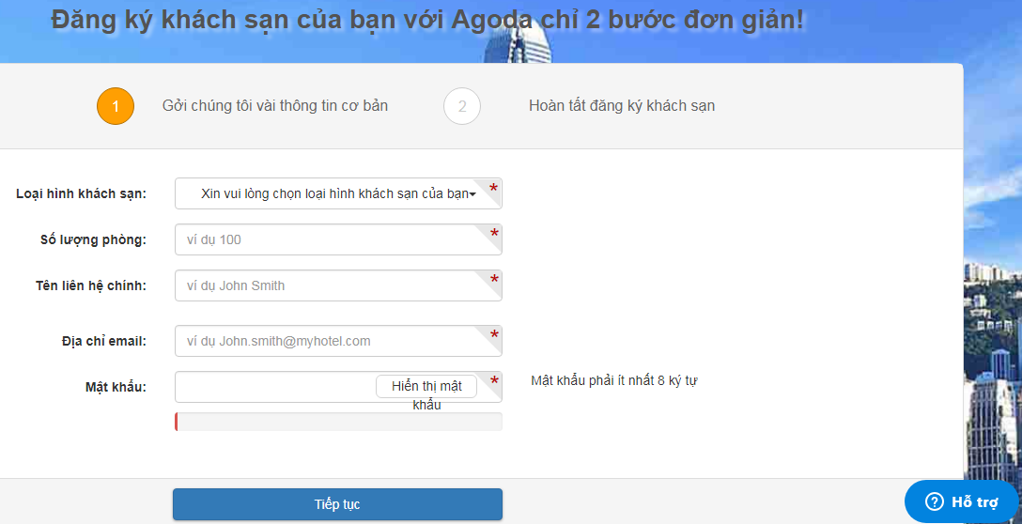Select step 1 circle indicator

(116, 106)
